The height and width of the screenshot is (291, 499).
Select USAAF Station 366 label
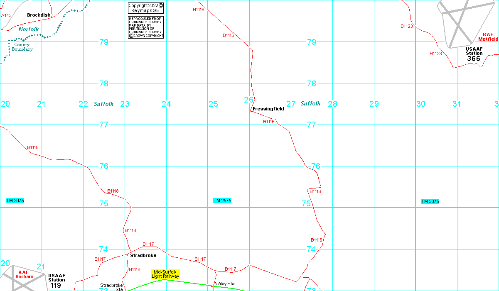474,54
